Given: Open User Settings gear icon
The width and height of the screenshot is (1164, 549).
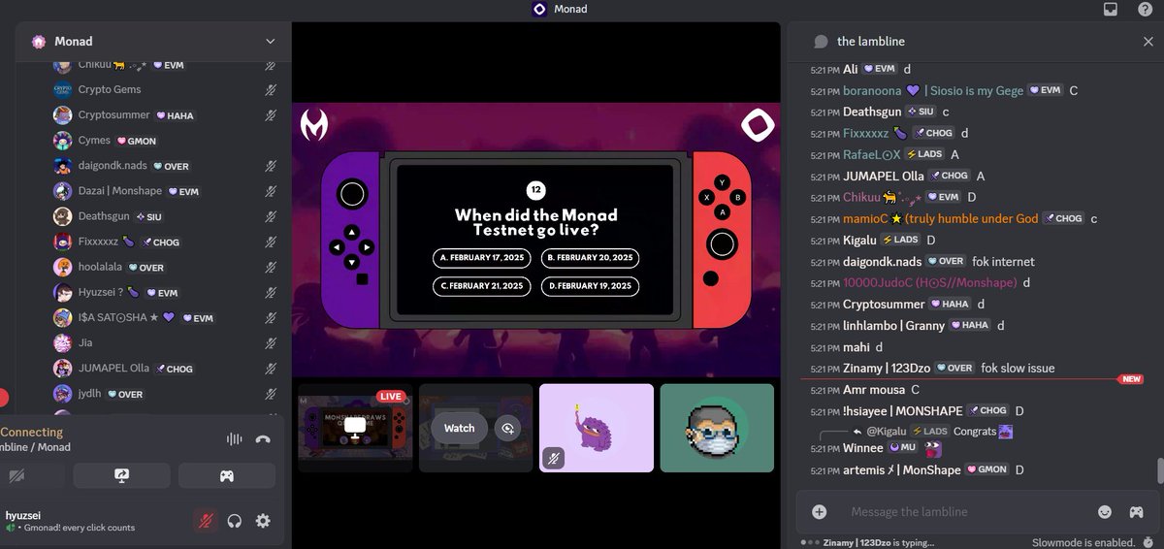Looking at the screenshot, I should click(263, 521).
